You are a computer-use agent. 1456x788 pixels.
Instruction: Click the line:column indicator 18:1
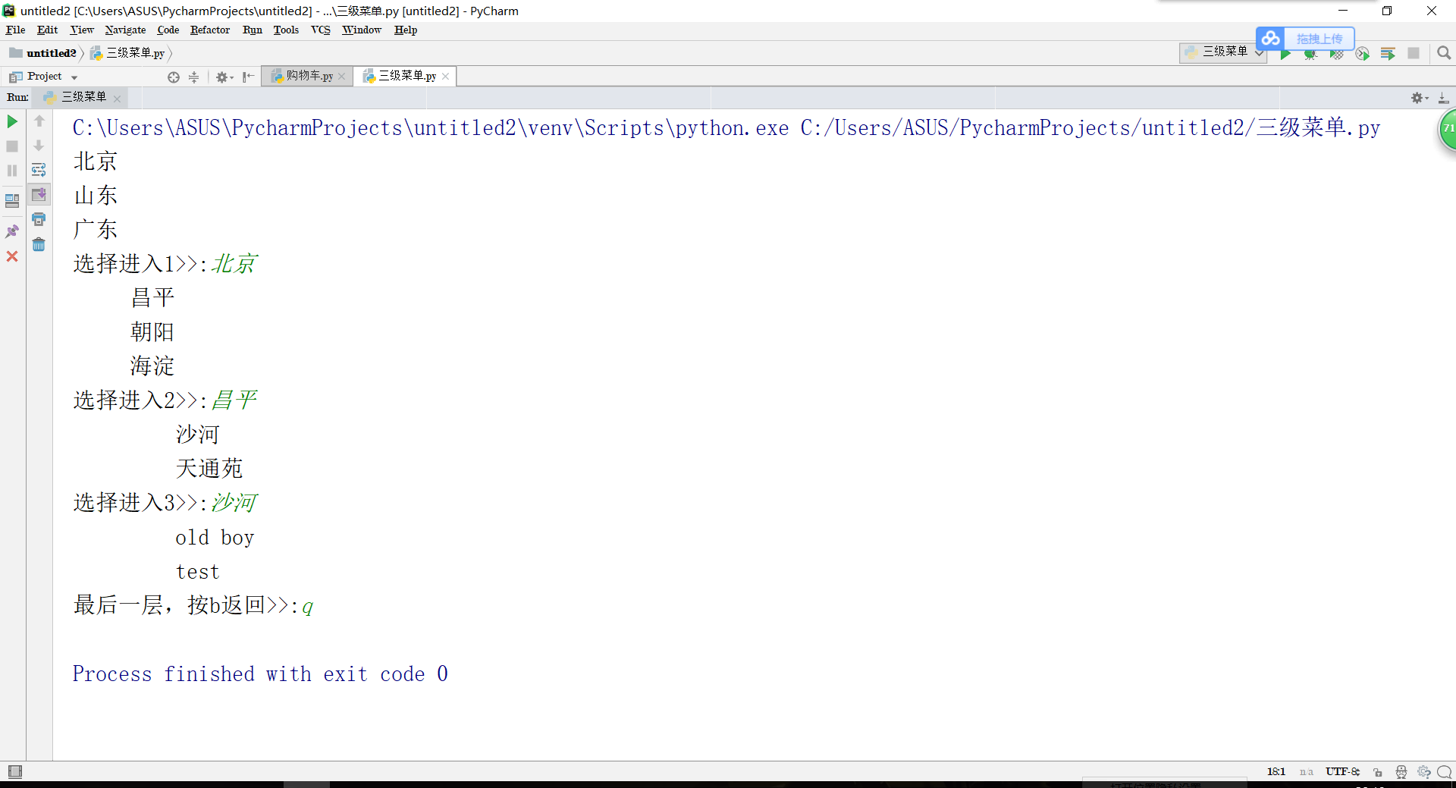coord(1276,771)
